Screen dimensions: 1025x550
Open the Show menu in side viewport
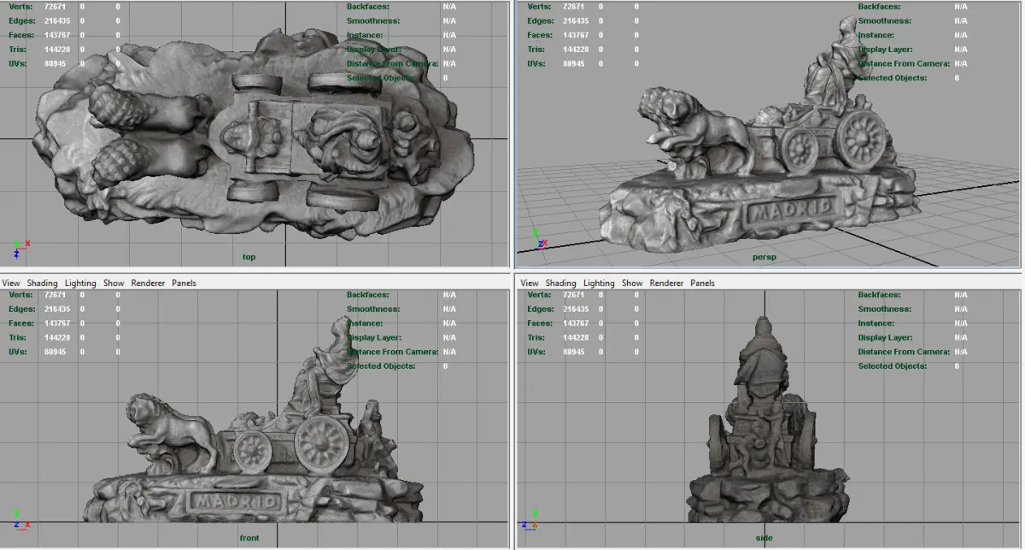pyautogui.click(x=632, y=283)
